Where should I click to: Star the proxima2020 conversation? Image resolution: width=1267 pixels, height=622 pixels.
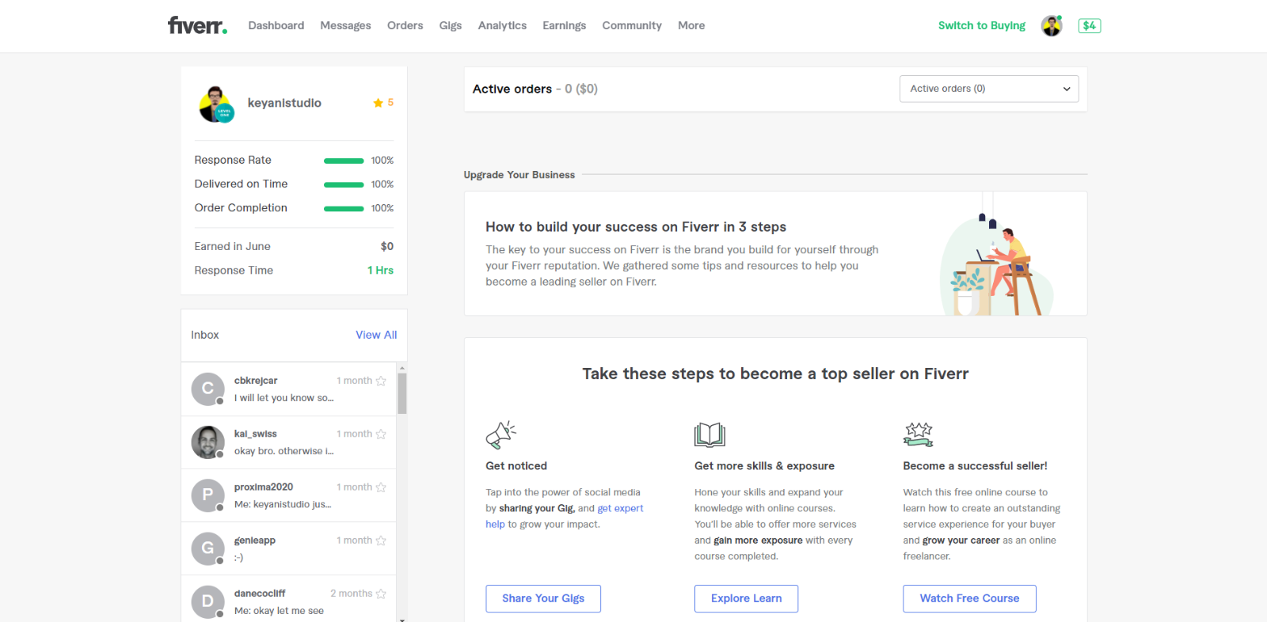click(x=381, y=487)
